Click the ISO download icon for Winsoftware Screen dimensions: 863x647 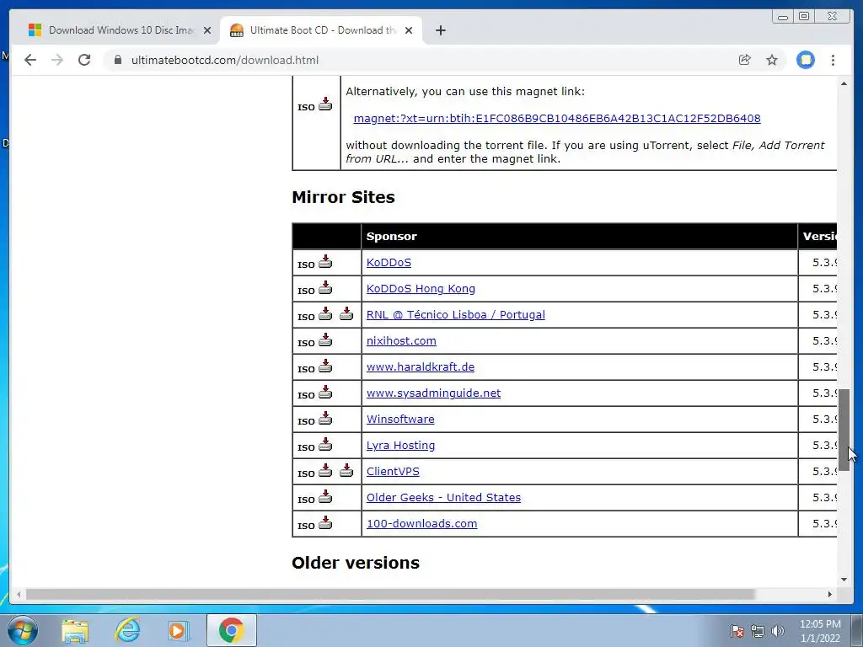(325, 418)
